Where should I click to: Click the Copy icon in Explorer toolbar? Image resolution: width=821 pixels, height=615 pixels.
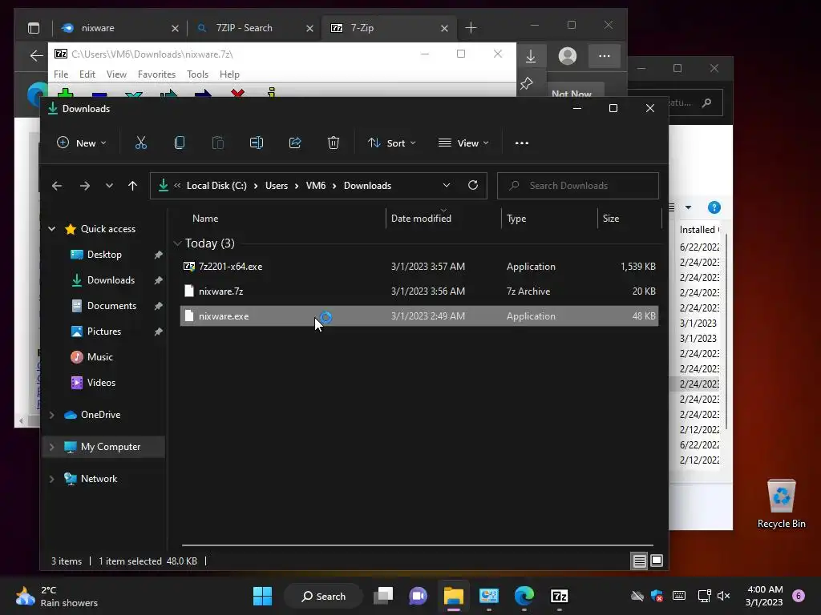pyautogui.click(x=179, y=143)
